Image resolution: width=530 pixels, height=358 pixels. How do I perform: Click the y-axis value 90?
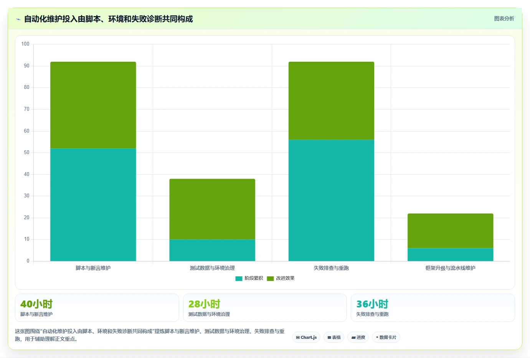click(26, 66)
